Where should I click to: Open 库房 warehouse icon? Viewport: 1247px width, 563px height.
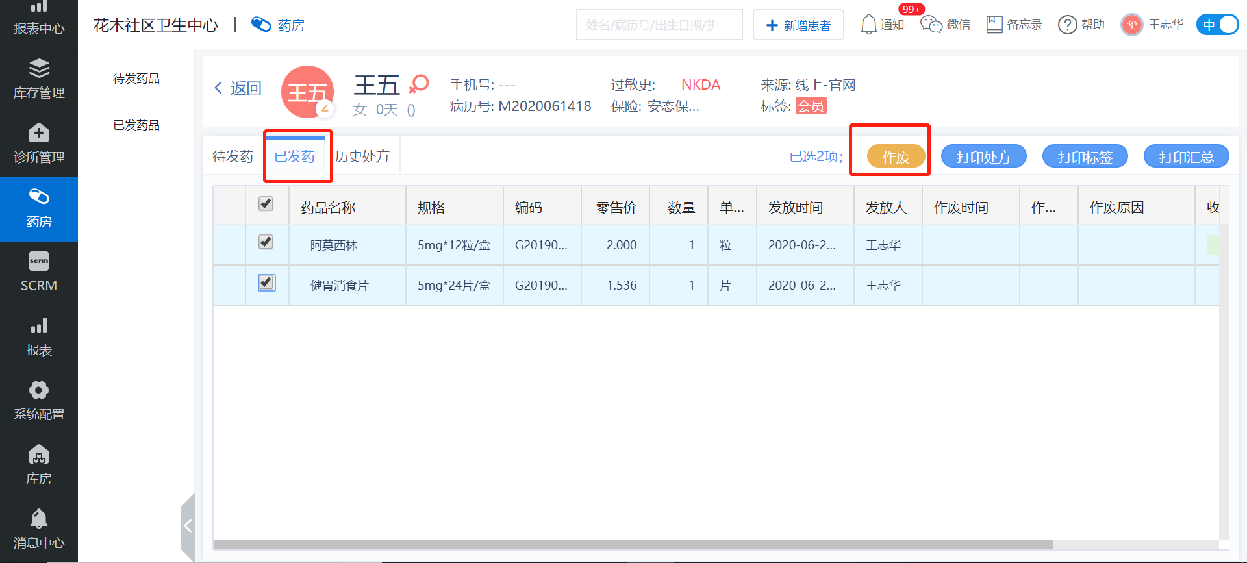coord(39,454)
